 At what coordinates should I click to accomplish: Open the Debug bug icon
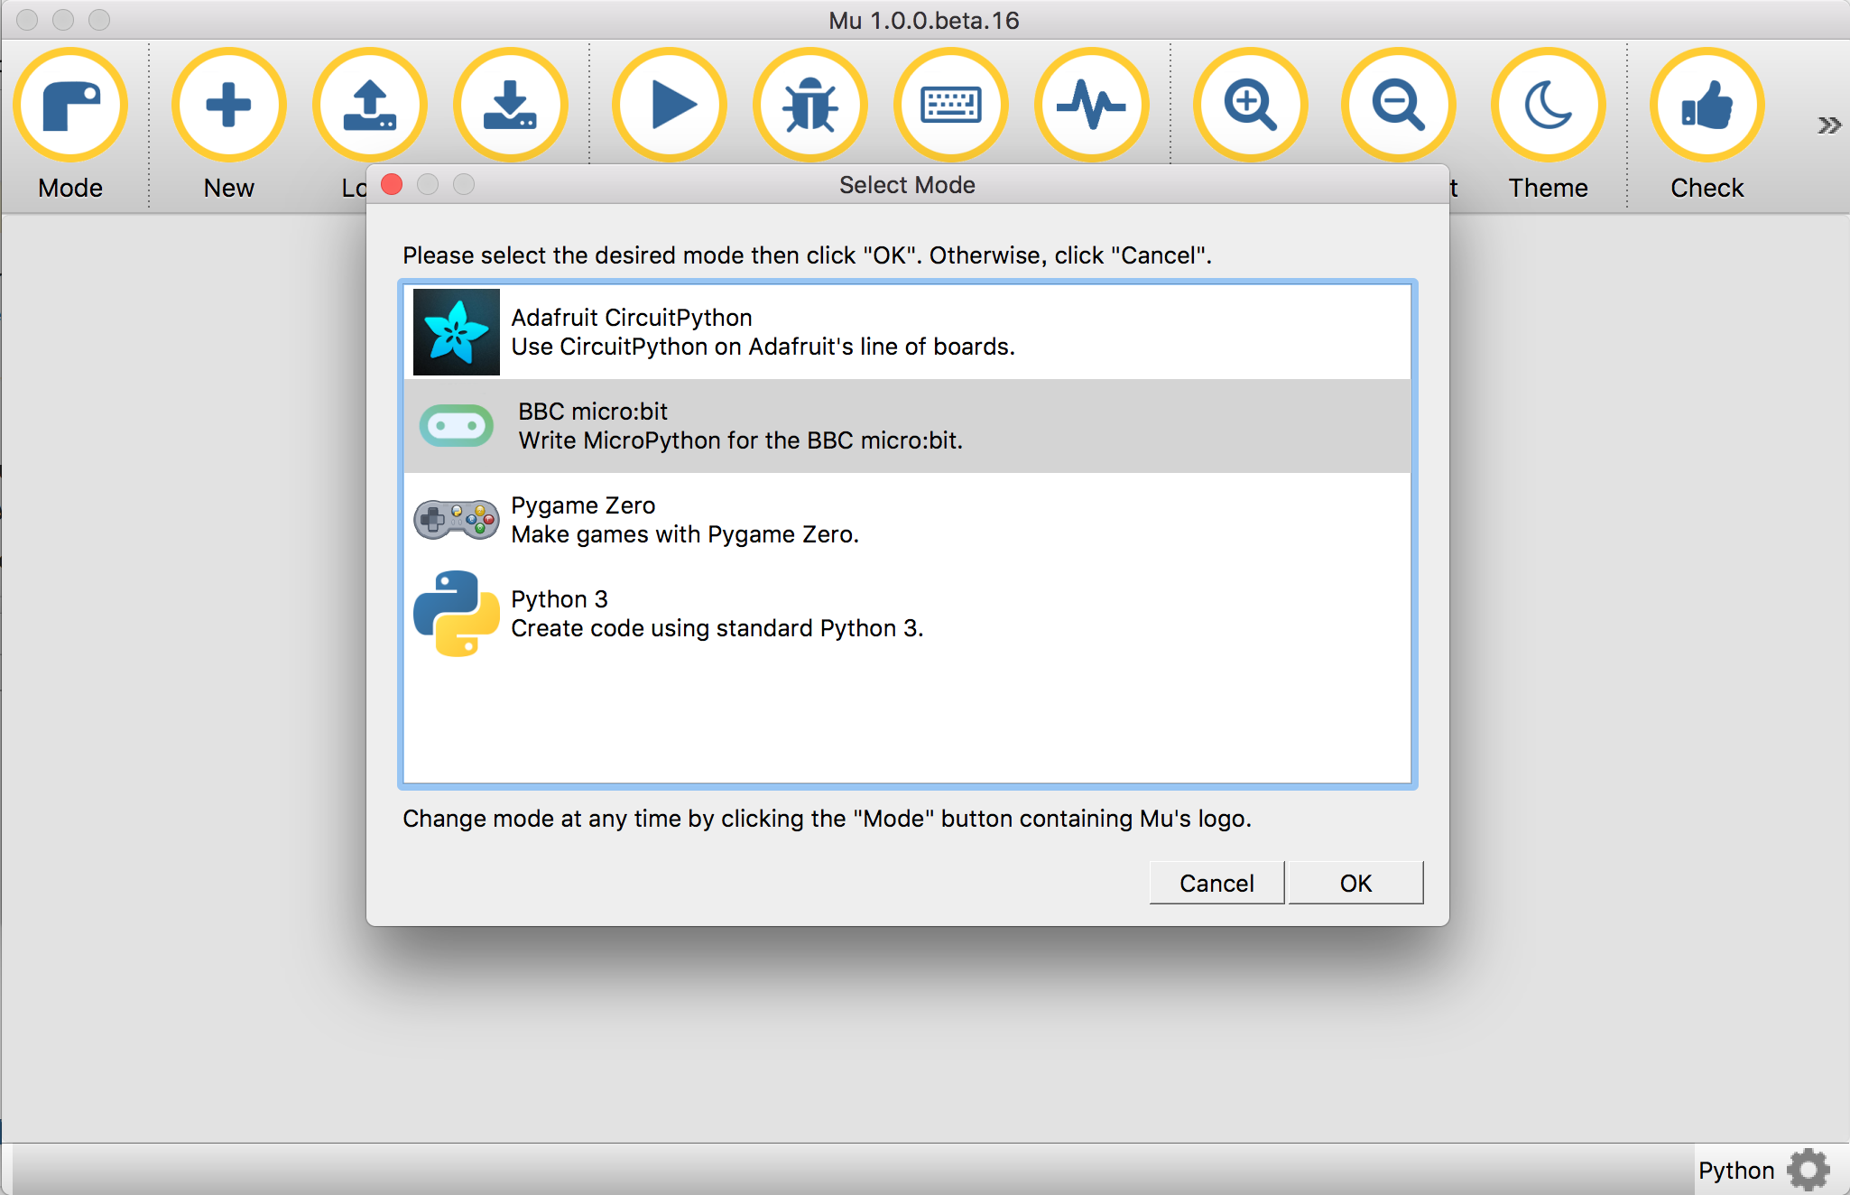pos(809,106)
